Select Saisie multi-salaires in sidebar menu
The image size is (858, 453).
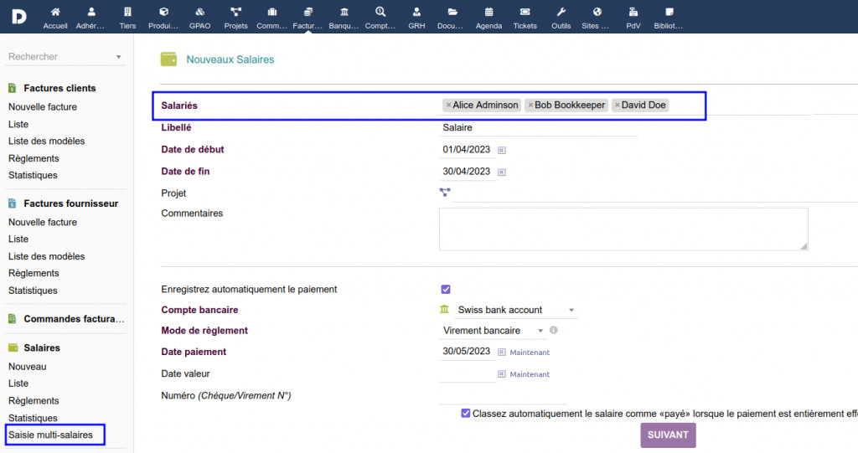tap(50, 435)
